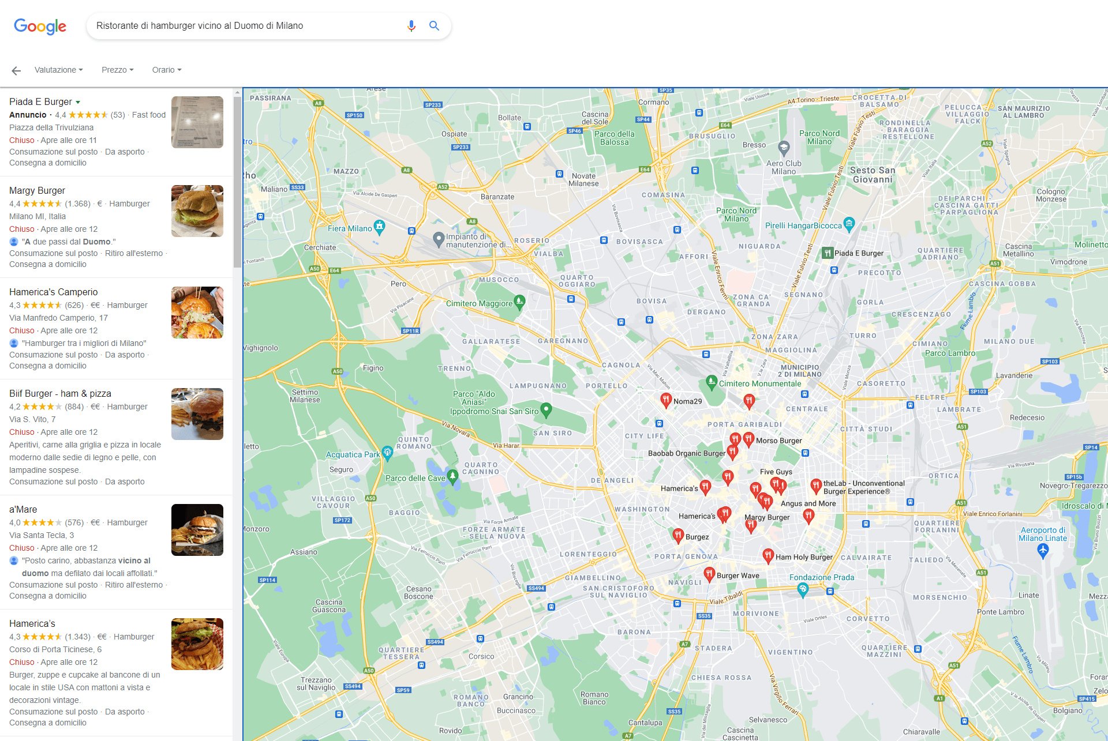Open the Hamerica's Camperio listing
The image size is (1108, 741).
[53, 292]
